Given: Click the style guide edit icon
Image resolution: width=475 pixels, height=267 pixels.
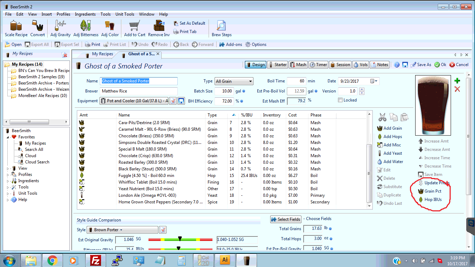Looking at the screenshot, I should pos(163,230).
